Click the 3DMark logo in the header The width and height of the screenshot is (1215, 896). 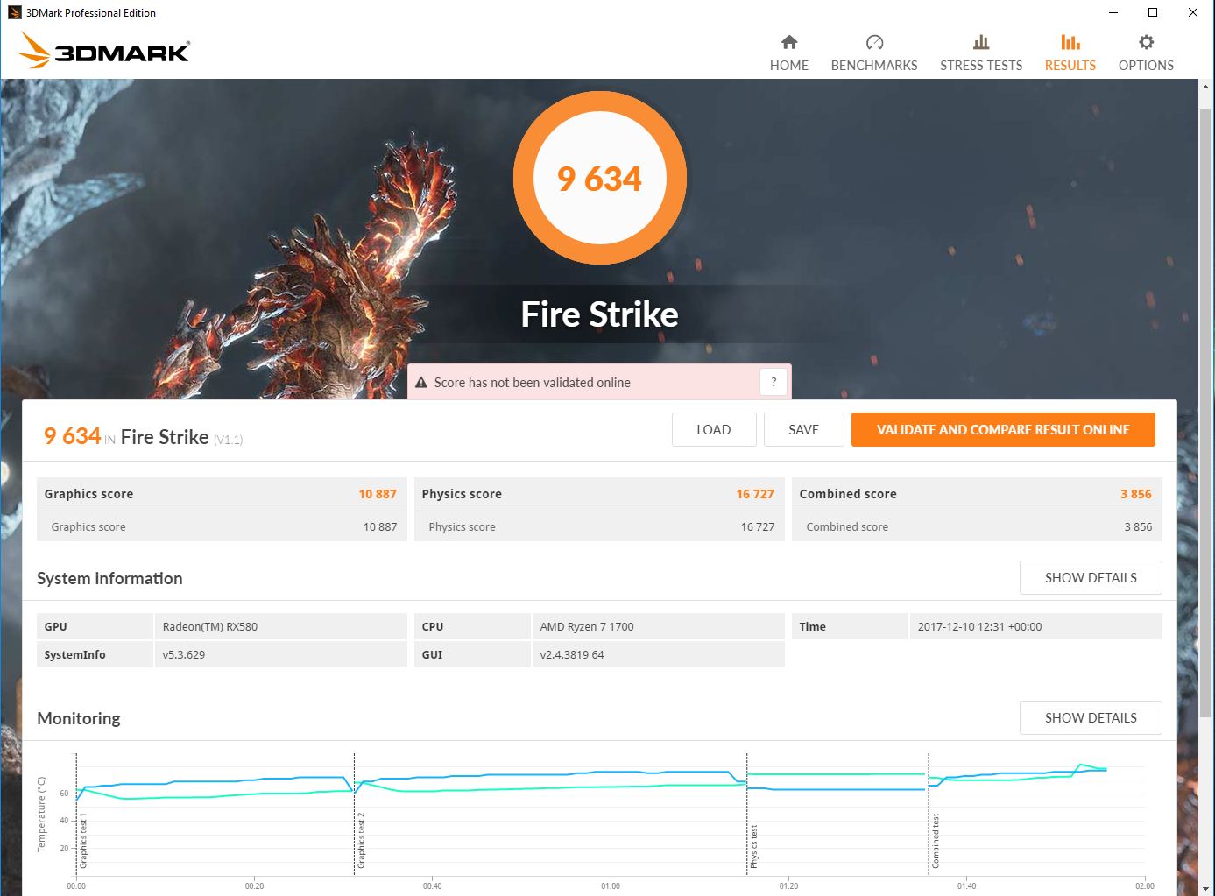point(103,51)
